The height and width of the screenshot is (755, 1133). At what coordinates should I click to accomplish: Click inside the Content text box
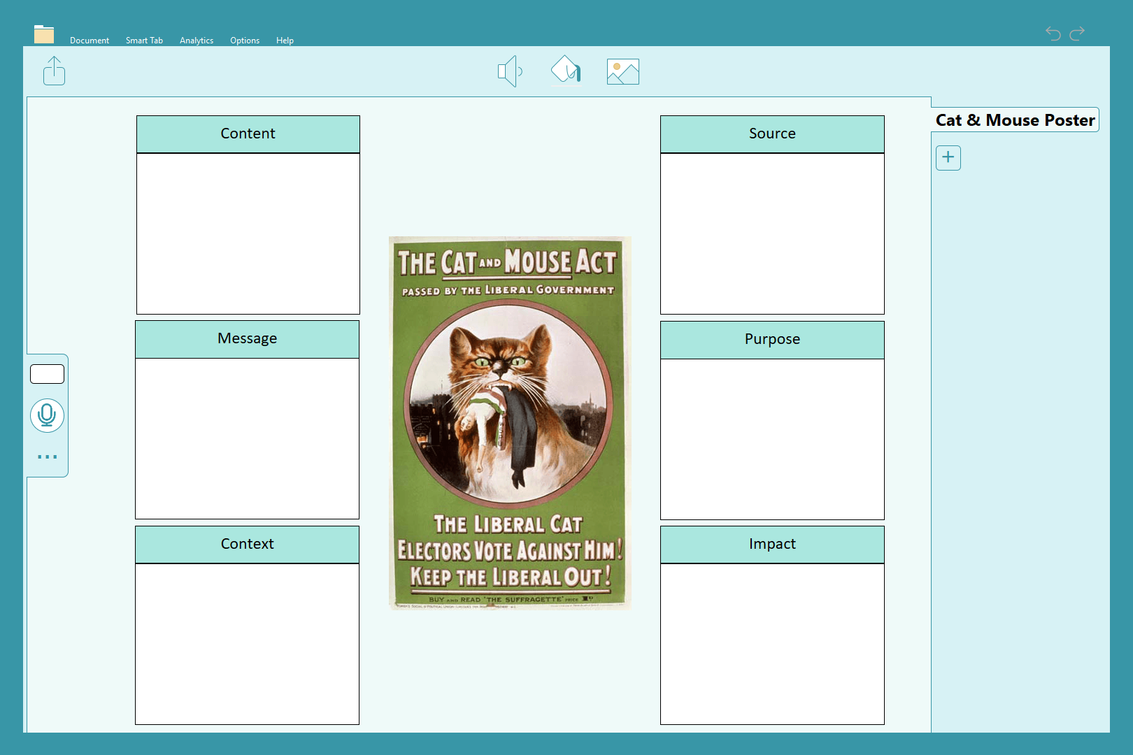click(x=248, y=233)
